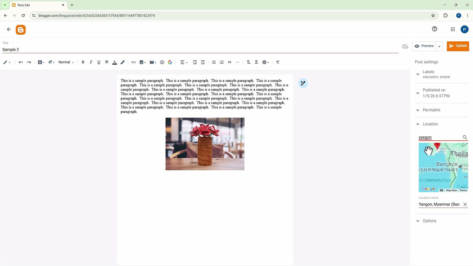Screen dimensions: 473x266
Task: Expand the Permalink section
Action: point(441,110)
